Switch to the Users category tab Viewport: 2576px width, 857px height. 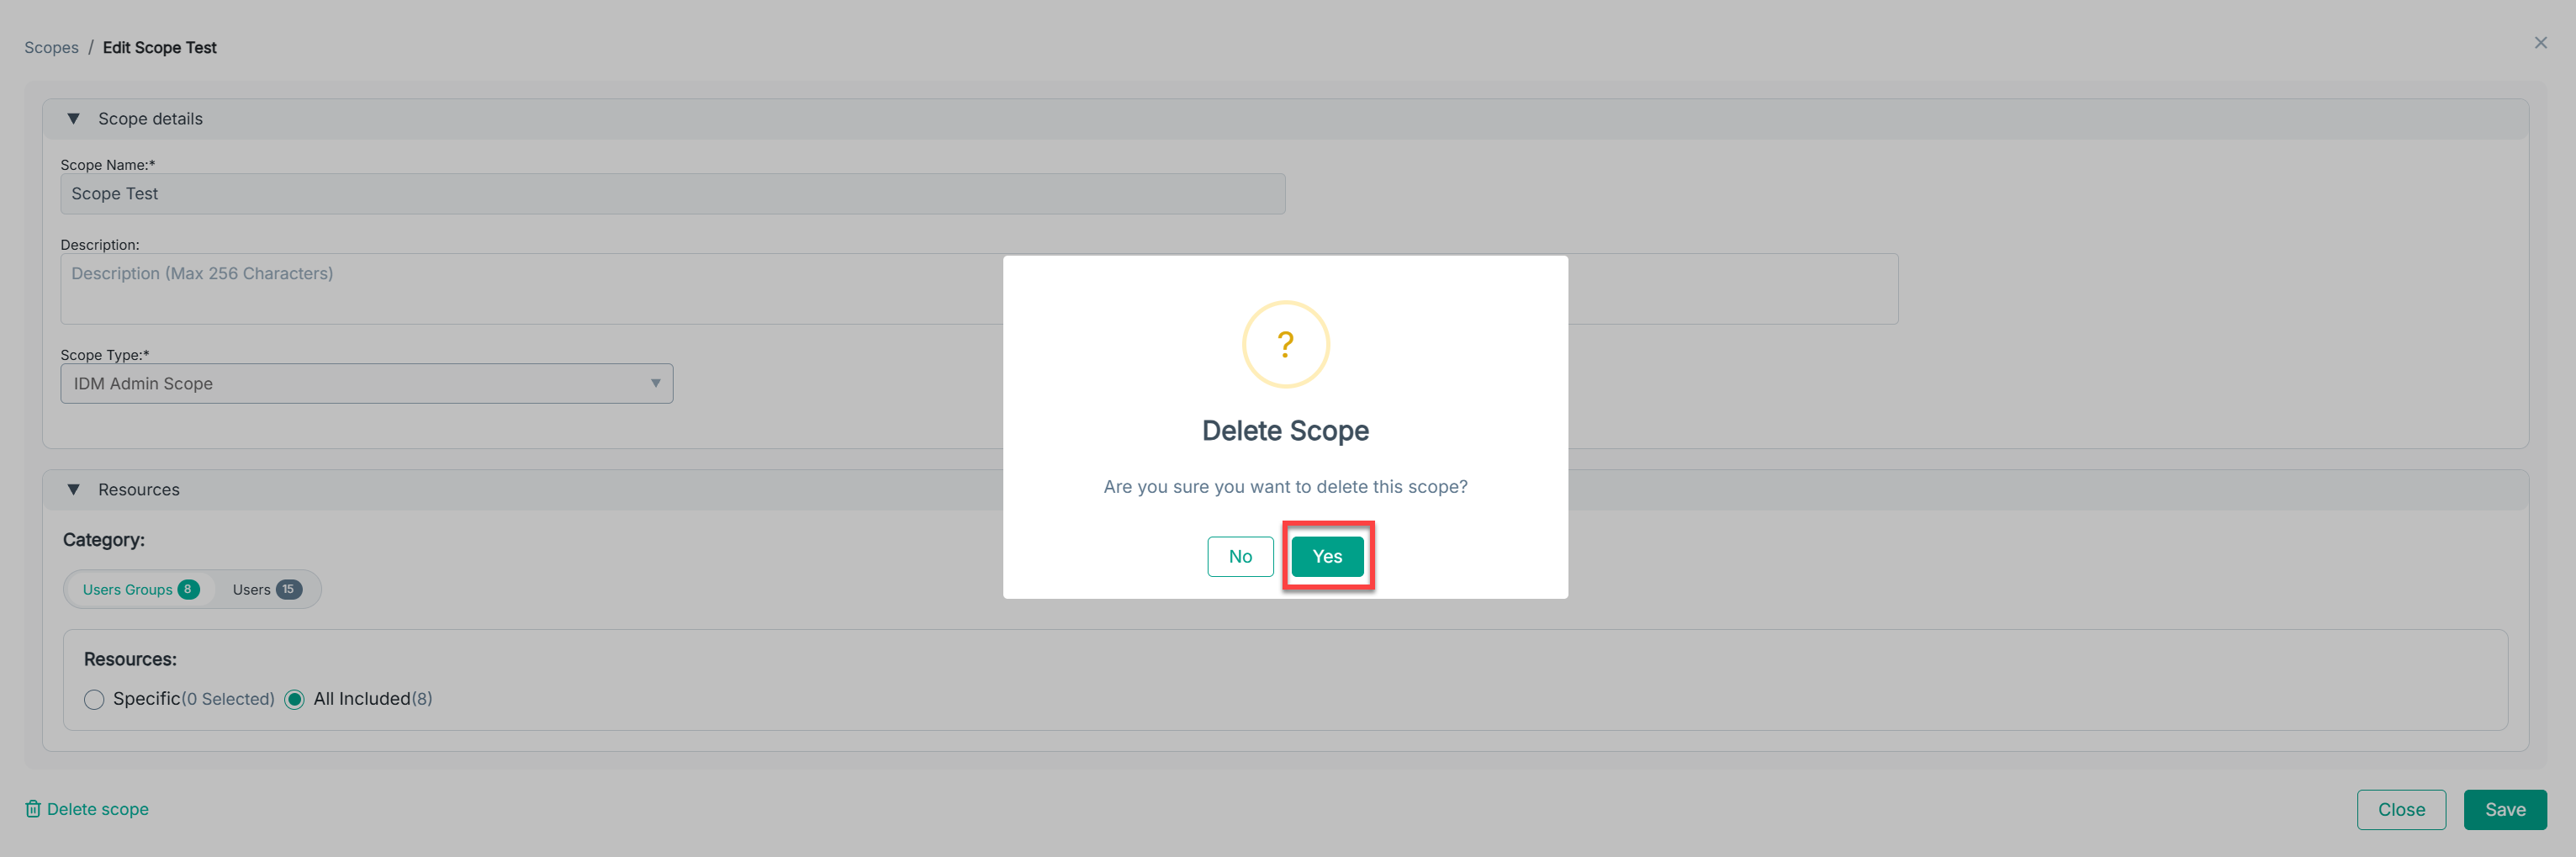(251, 589)
